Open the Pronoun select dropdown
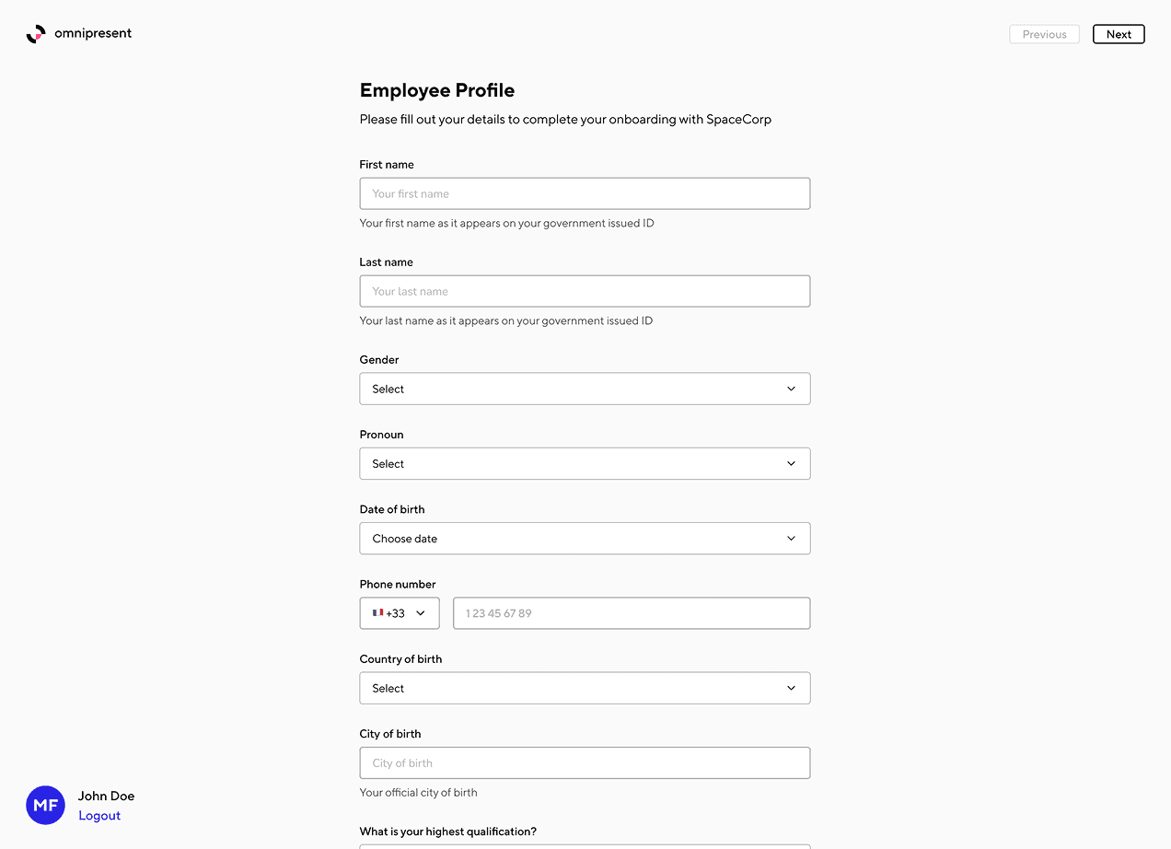 585,463
